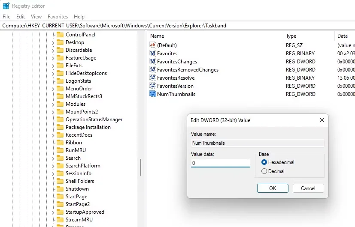Select the Modules folder icon
Screen dimensions: 355x227
(x=60, y=104)
